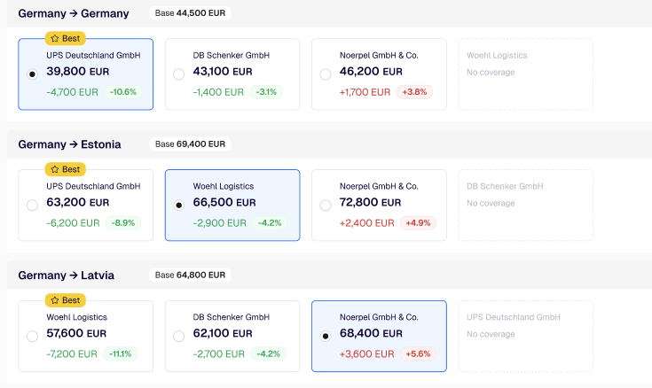Click the +2,400 EUR difference
Screen dimensions: 652x388
366,223
